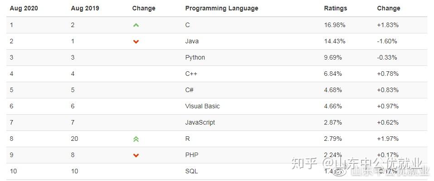The height and width of the screenshot is (181, 434).
Task: Select the Python language name
Action: [195, 57]
